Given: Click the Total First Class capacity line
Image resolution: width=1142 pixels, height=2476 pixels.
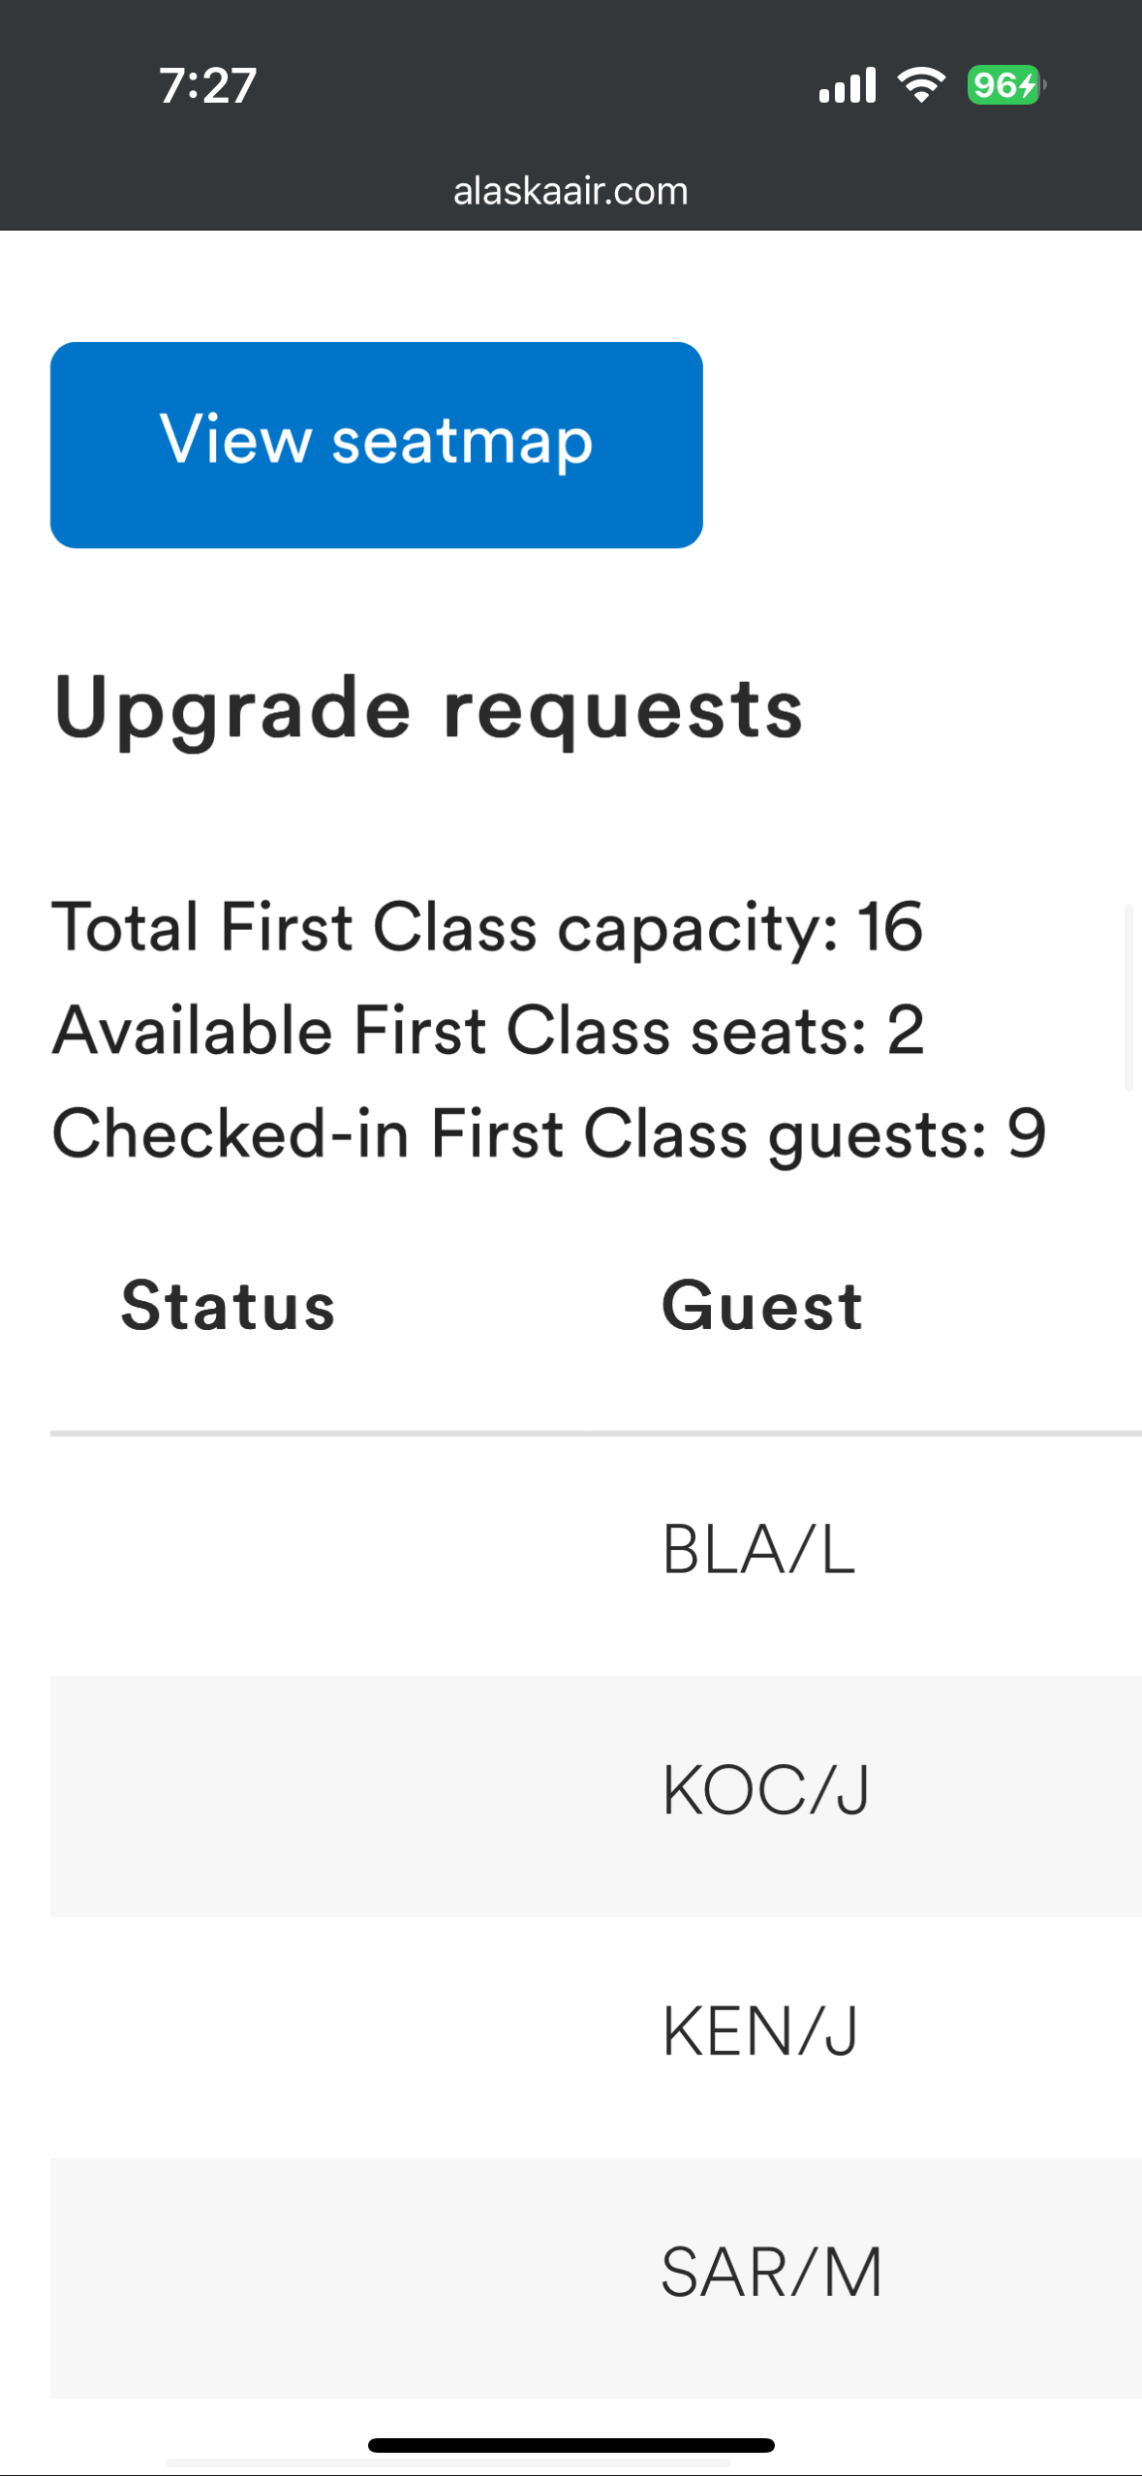Looking at the screenshot, I should (486, 927).
